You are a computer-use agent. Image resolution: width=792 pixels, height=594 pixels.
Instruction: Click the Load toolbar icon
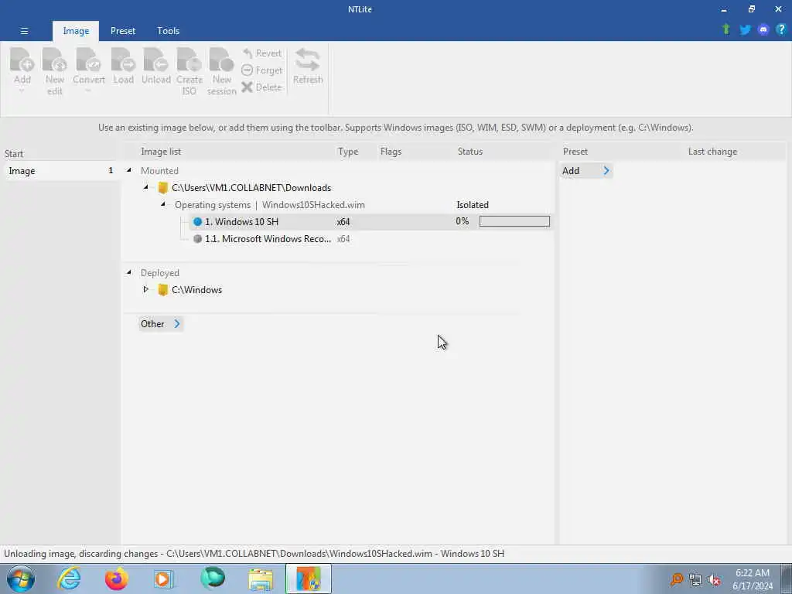(123, 66)
